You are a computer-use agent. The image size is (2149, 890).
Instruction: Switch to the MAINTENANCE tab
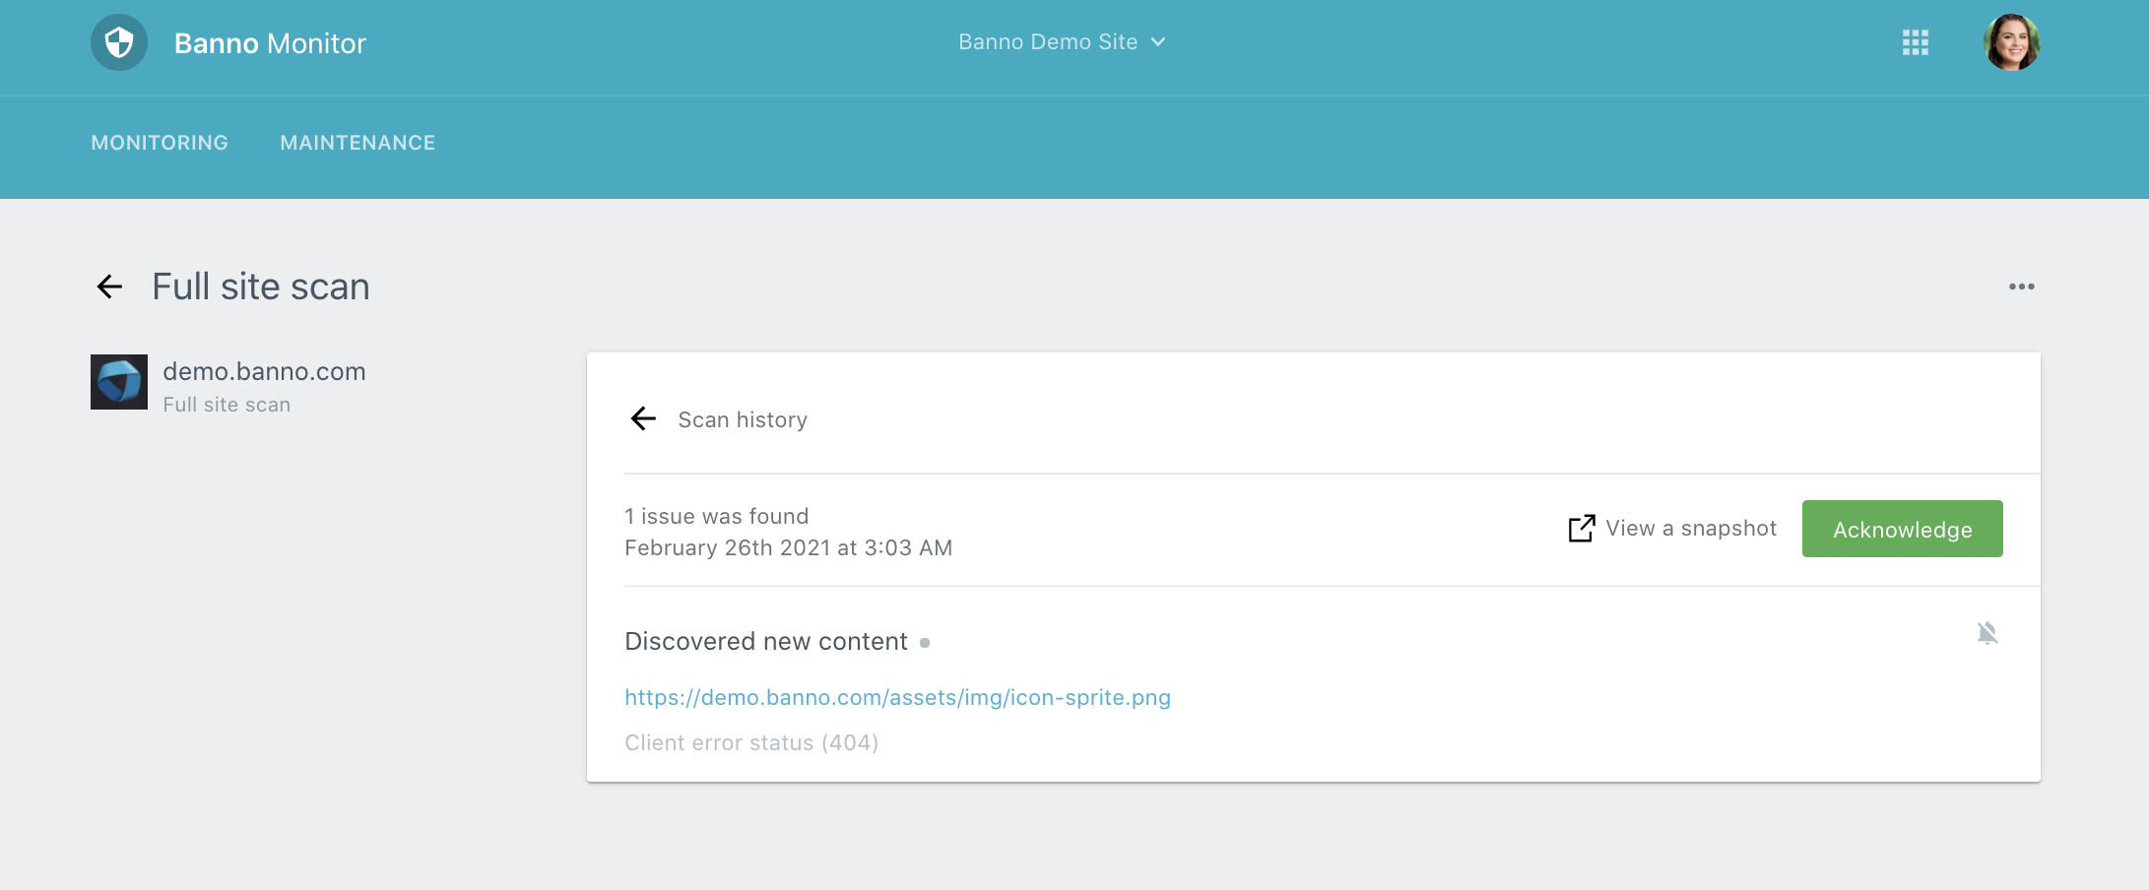[x=358, y=143]
